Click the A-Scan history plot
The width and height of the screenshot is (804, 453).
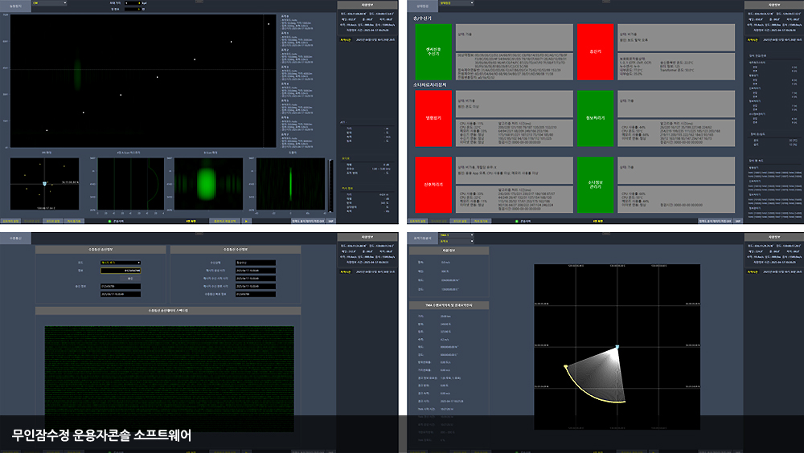(131, 184)
